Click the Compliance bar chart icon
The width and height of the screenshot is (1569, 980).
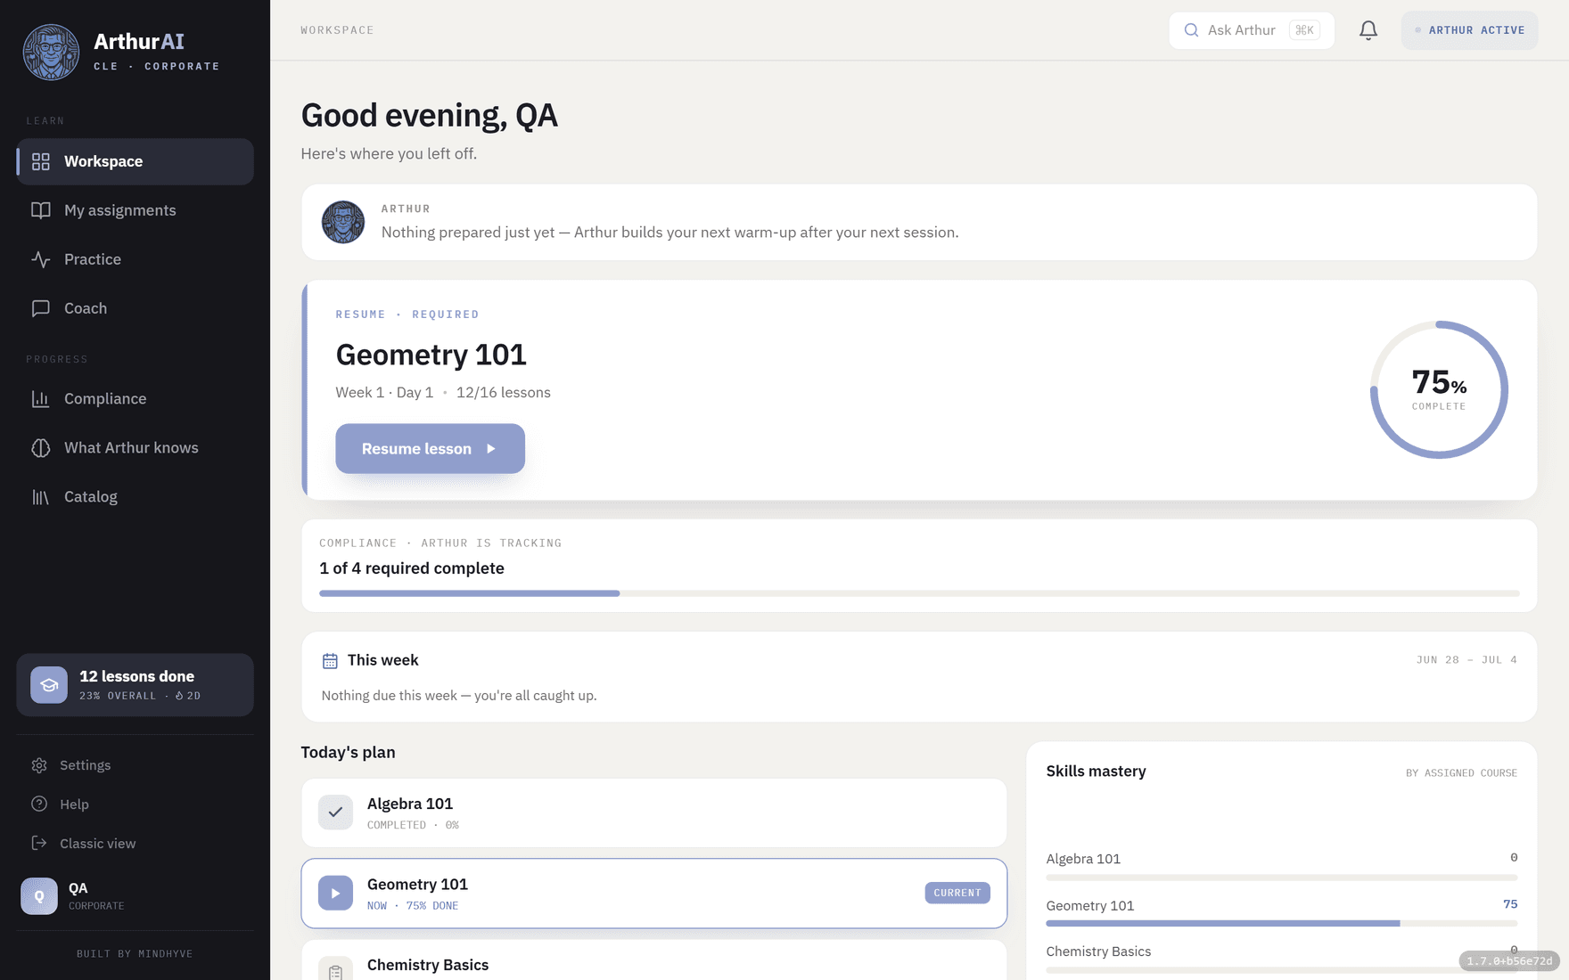pyautogui.click(x=41, y=399)
